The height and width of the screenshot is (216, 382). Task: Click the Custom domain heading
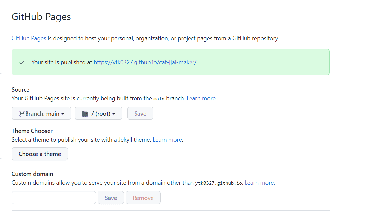click(x=32, y=174)
